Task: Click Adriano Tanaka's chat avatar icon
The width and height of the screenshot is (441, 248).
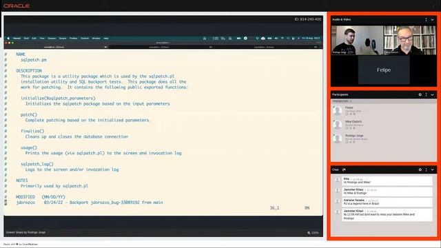Action: pos(337,201)
